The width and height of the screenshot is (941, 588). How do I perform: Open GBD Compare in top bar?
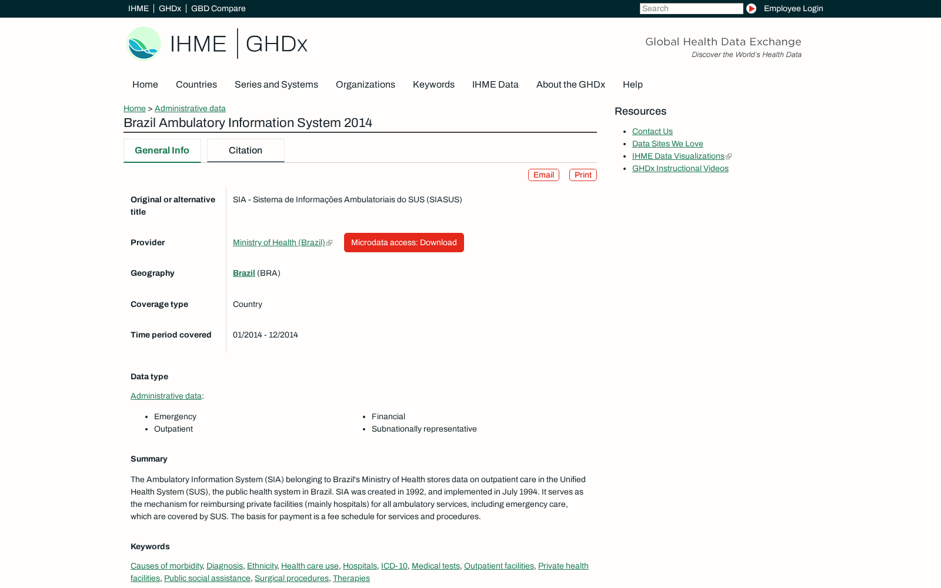point(218,8)
